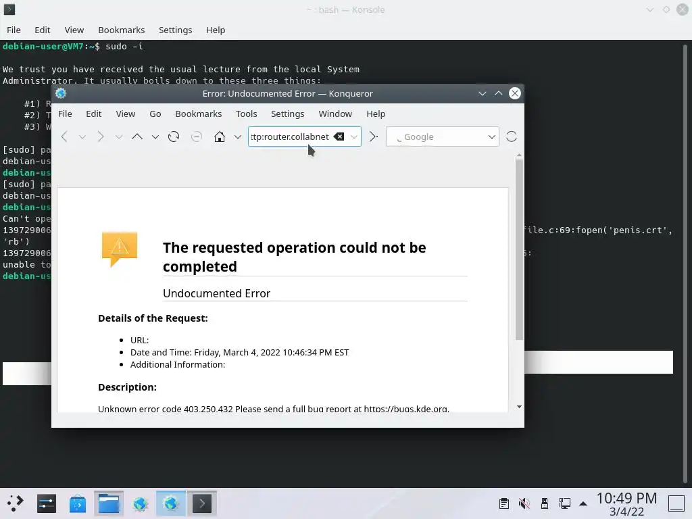Open Konqueror View menu

(125, 114)
